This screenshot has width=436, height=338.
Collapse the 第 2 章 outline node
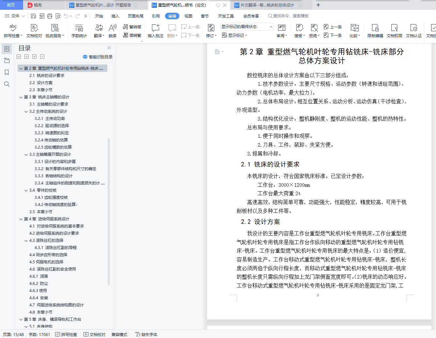pos(21,68)
